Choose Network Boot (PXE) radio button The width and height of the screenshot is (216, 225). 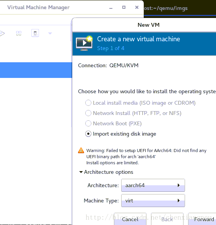pos(88,123)
